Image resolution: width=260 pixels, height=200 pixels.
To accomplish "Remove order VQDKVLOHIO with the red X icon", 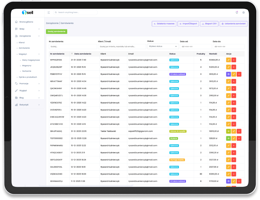I will [x=234, y=174].
